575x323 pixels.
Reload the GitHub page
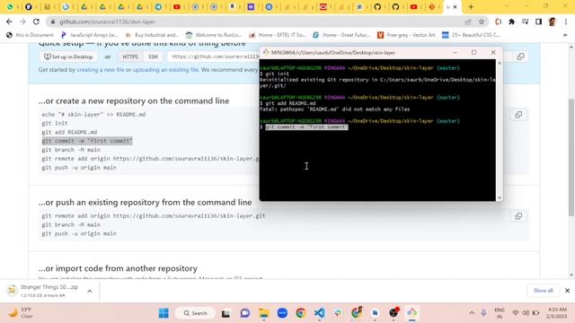click(36, 22)
